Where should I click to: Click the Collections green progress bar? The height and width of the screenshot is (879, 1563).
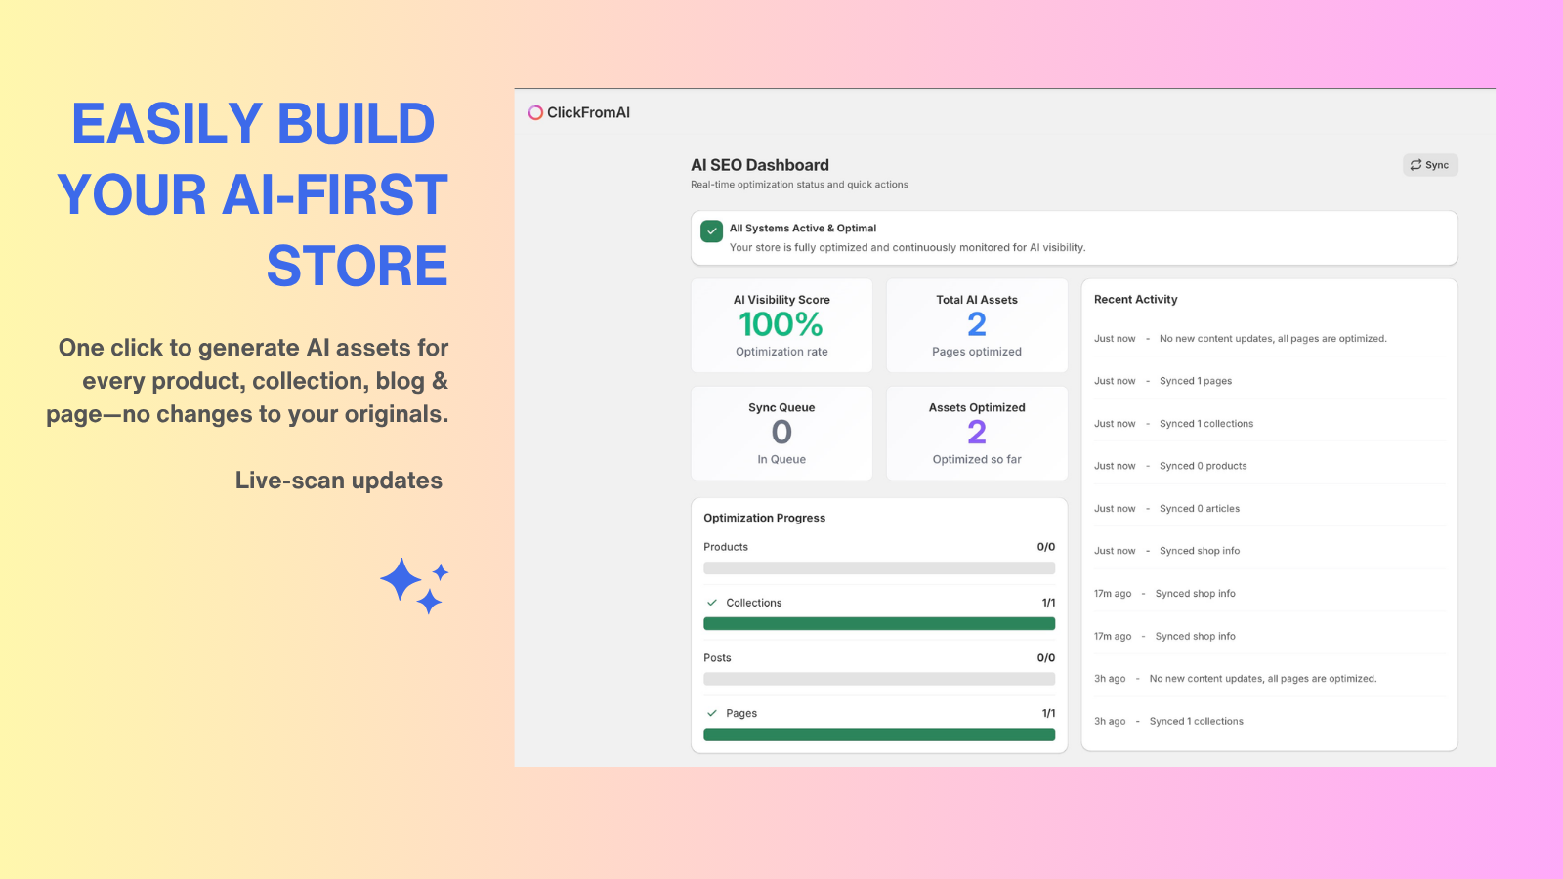click(878, 624)
